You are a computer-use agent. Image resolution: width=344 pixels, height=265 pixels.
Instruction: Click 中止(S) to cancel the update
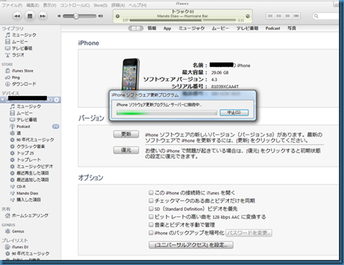pyautogui.click(x=234, y=112)
